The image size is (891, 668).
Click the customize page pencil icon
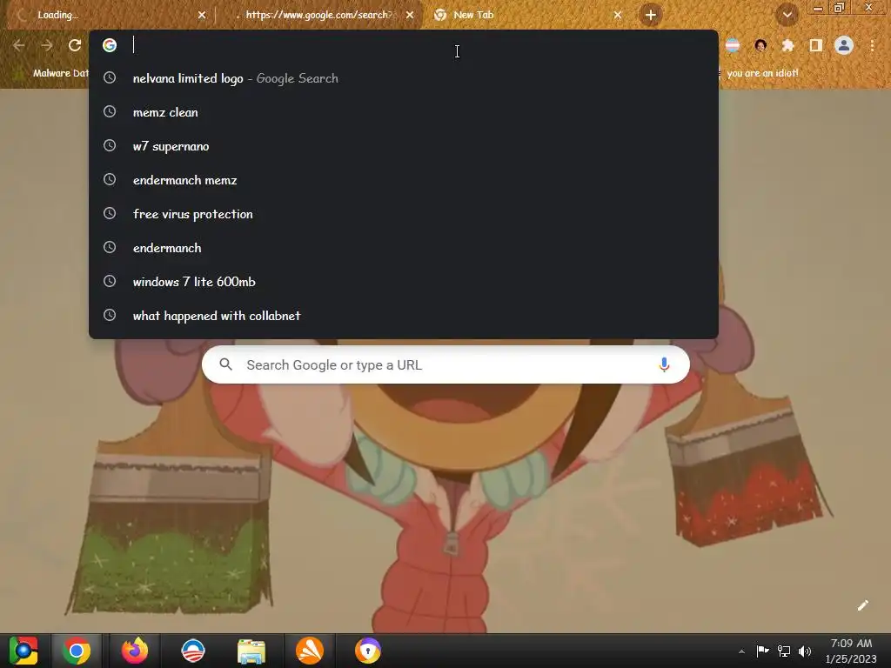tap(862, 605)
